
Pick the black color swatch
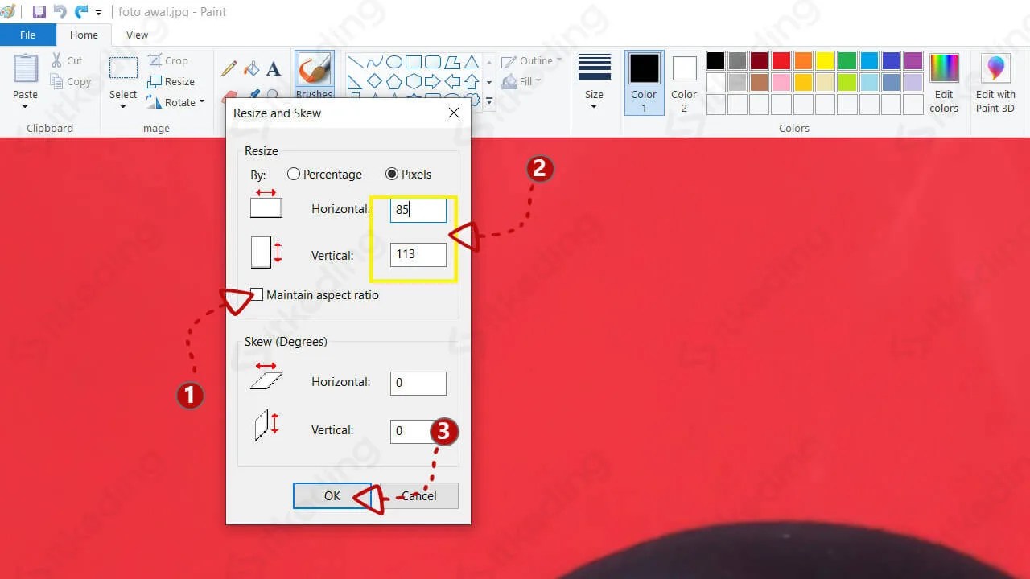(x=715, y=61)
